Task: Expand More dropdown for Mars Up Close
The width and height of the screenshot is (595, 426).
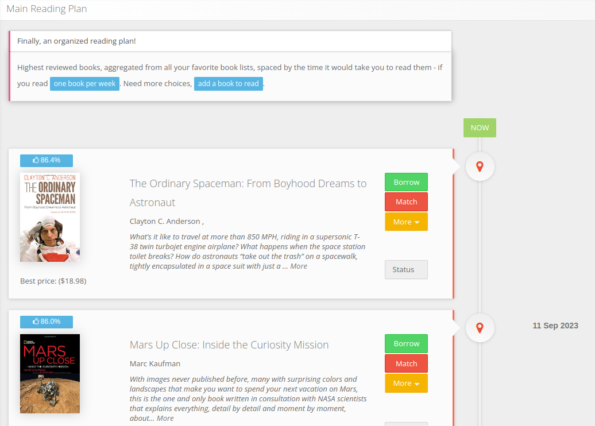Action: (x=406, y=383)
